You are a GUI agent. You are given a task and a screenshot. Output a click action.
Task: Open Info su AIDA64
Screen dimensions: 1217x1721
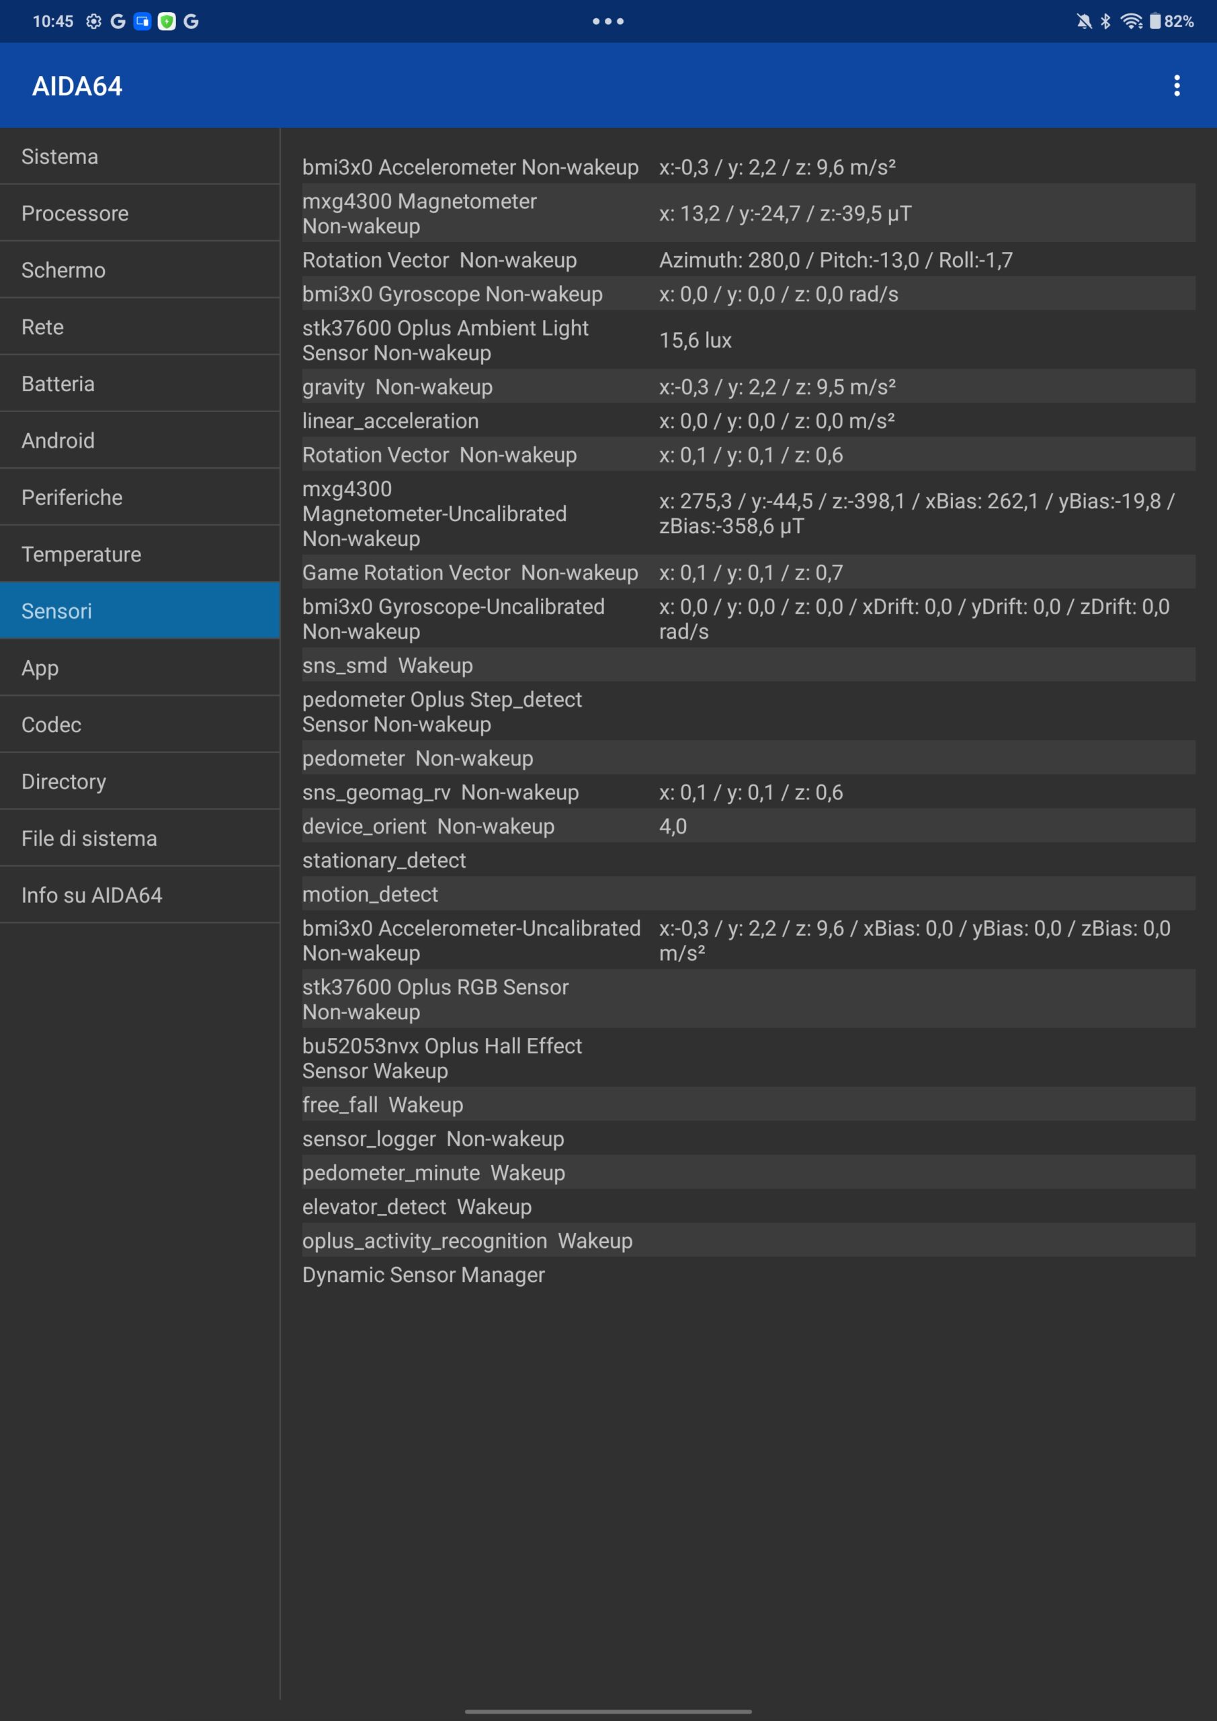point(140,895)
